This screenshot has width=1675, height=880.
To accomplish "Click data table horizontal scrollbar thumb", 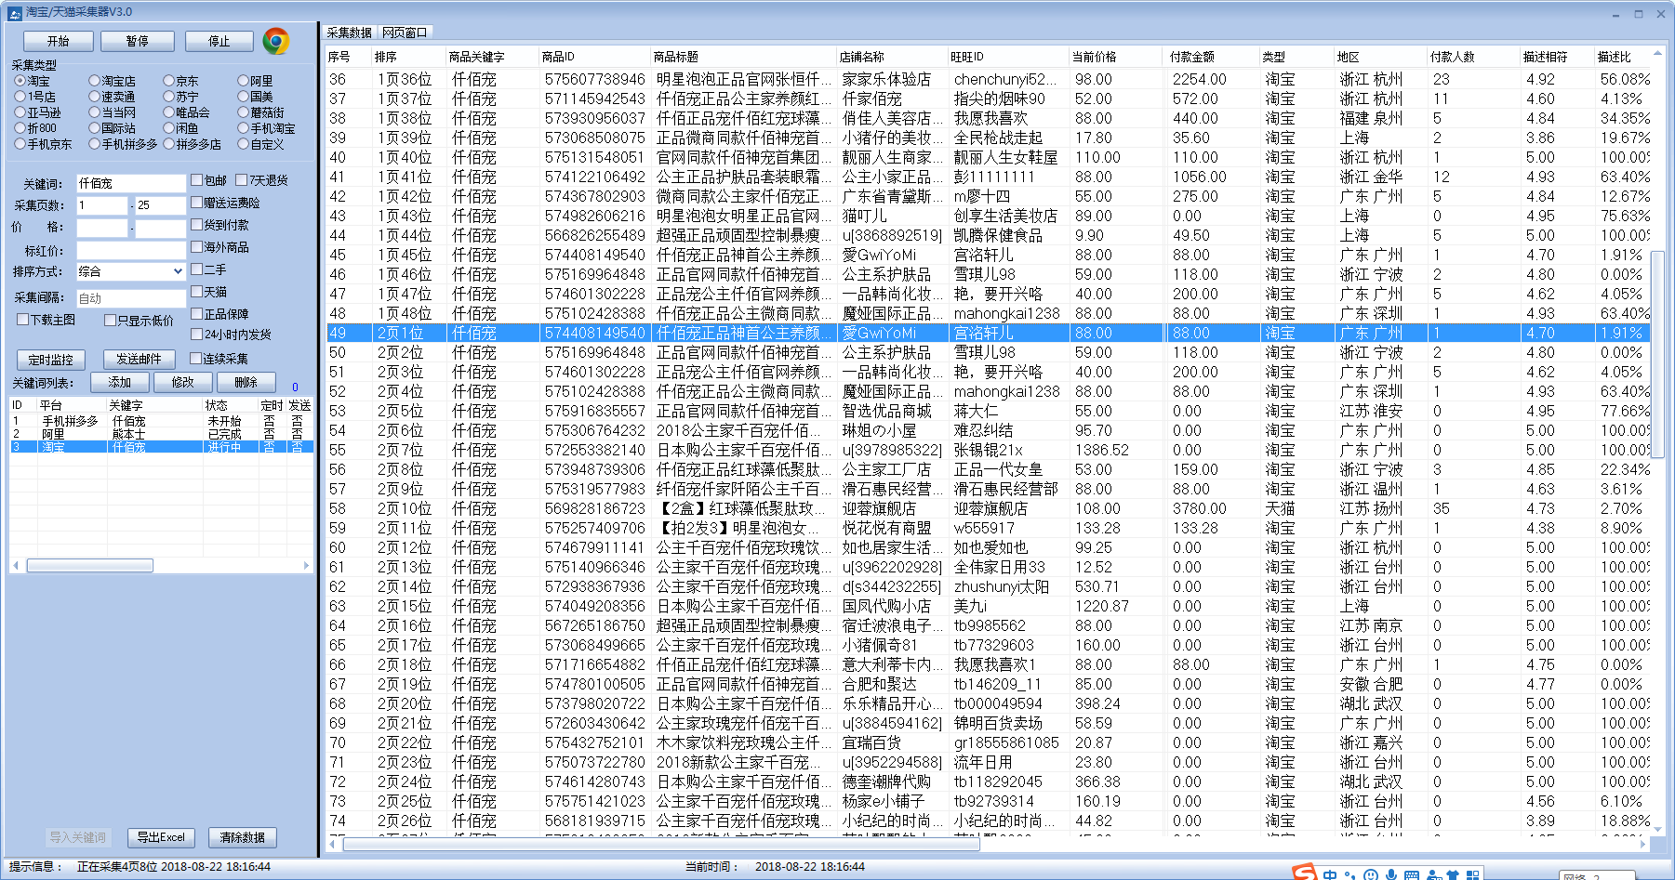I will (x=661, y=845).
